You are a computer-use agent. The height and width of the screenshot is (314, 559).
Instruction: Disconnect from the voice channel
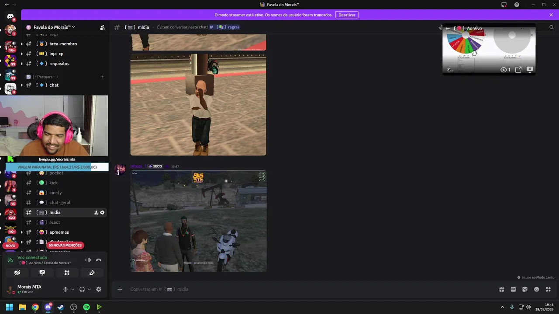coord(99,260)
